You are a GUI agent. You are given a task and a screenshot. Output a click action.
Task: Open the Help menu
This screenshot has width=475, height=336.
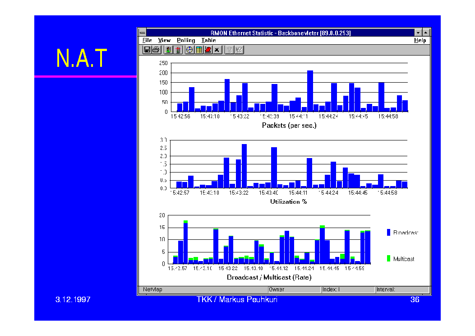(420, 41)
